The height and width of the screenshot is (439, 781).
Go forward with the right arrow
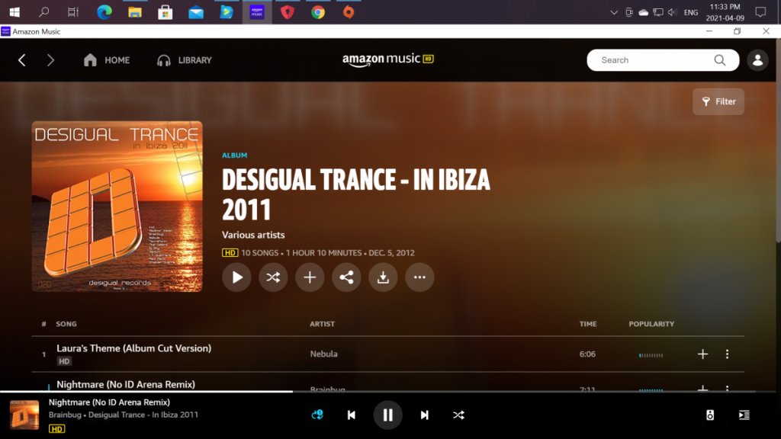50,60
